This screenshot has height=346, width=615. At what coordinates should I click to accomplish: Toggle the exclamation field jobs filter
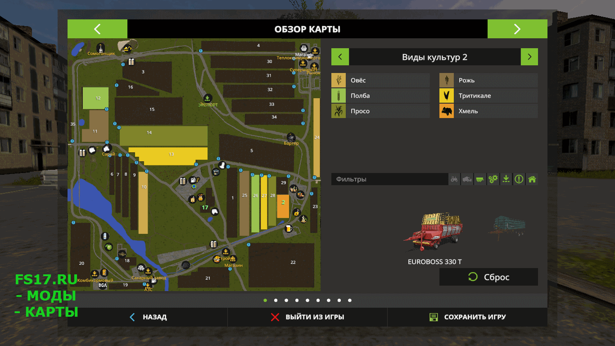pyautogui.click(x=519, y=179)
